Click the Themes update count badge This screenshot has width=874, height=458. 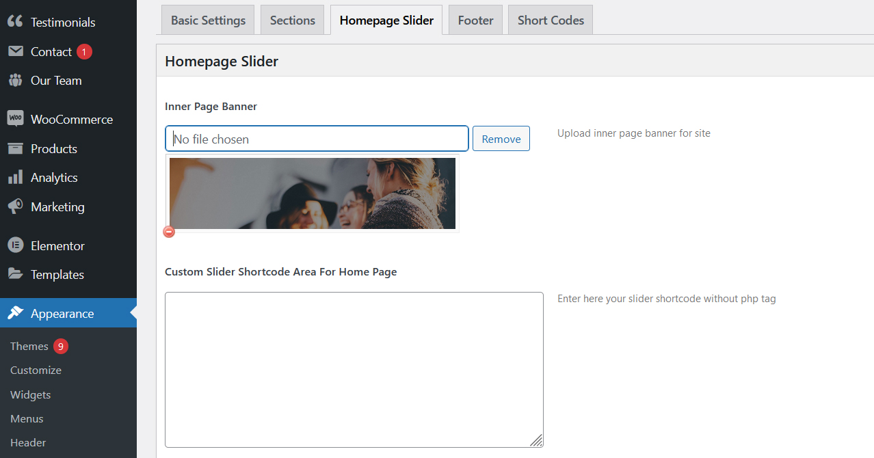pos(61,346)
